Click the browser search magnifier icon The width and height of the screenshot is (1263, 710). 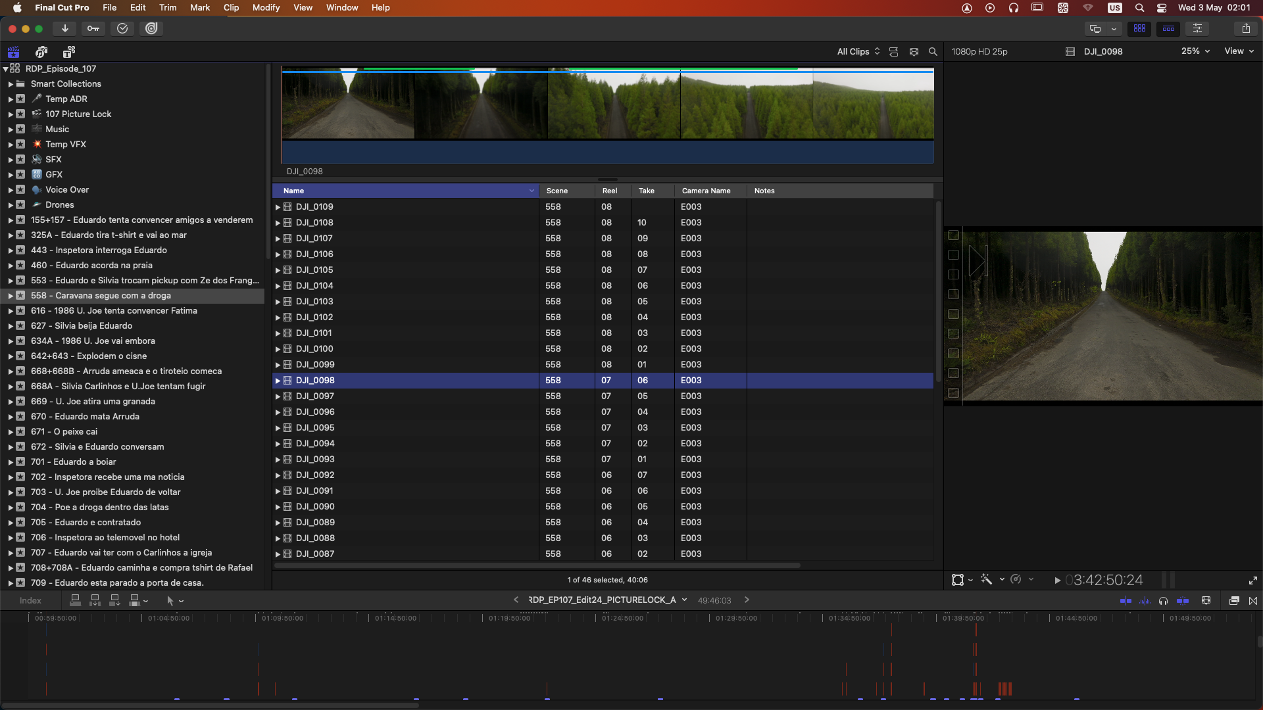933,51
